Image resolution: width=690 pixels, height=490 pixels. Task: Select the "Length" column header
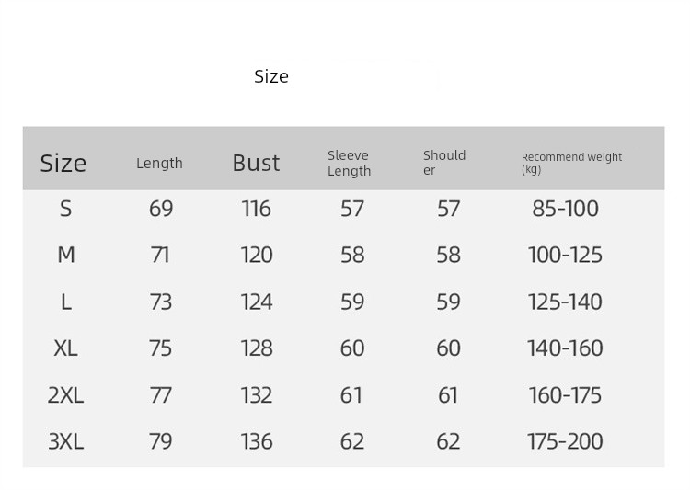pyautogui.click(x=159, y=164)
